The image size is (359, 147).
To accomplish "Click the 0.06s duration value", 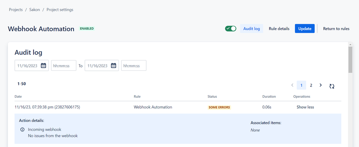I will 267,107.
